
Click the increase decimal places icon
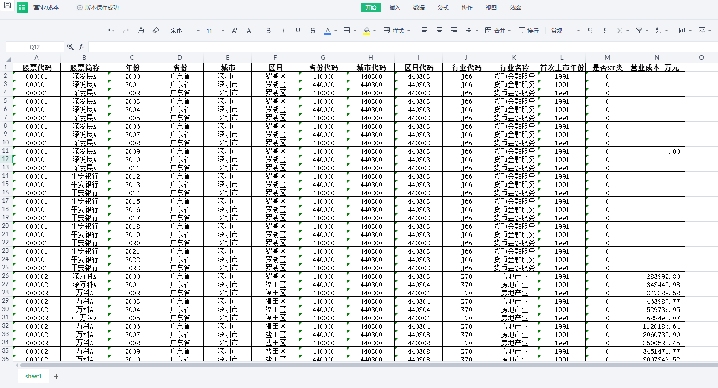pyautogui.click(x=590, y=31)
